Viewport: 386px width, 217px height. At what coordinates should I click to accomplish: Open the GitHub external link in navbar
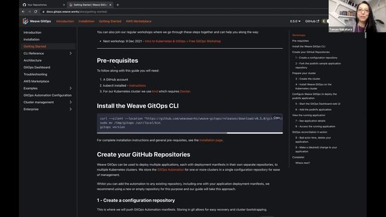point(312,21)
